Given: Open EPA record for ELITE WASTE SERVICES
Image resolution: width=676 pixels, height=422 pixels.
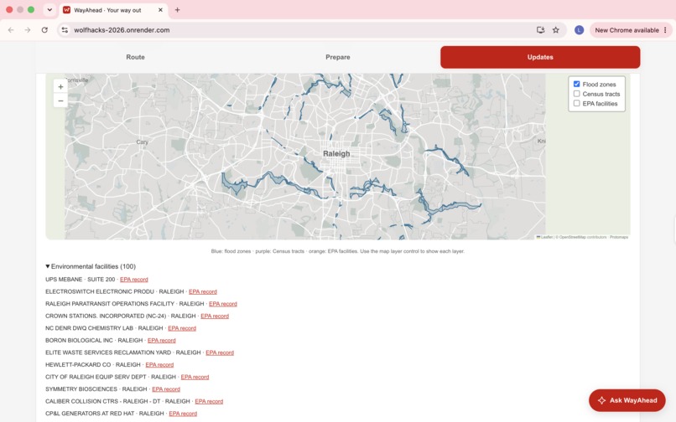Looking at the screenshot, I should [x=220, y=353].
